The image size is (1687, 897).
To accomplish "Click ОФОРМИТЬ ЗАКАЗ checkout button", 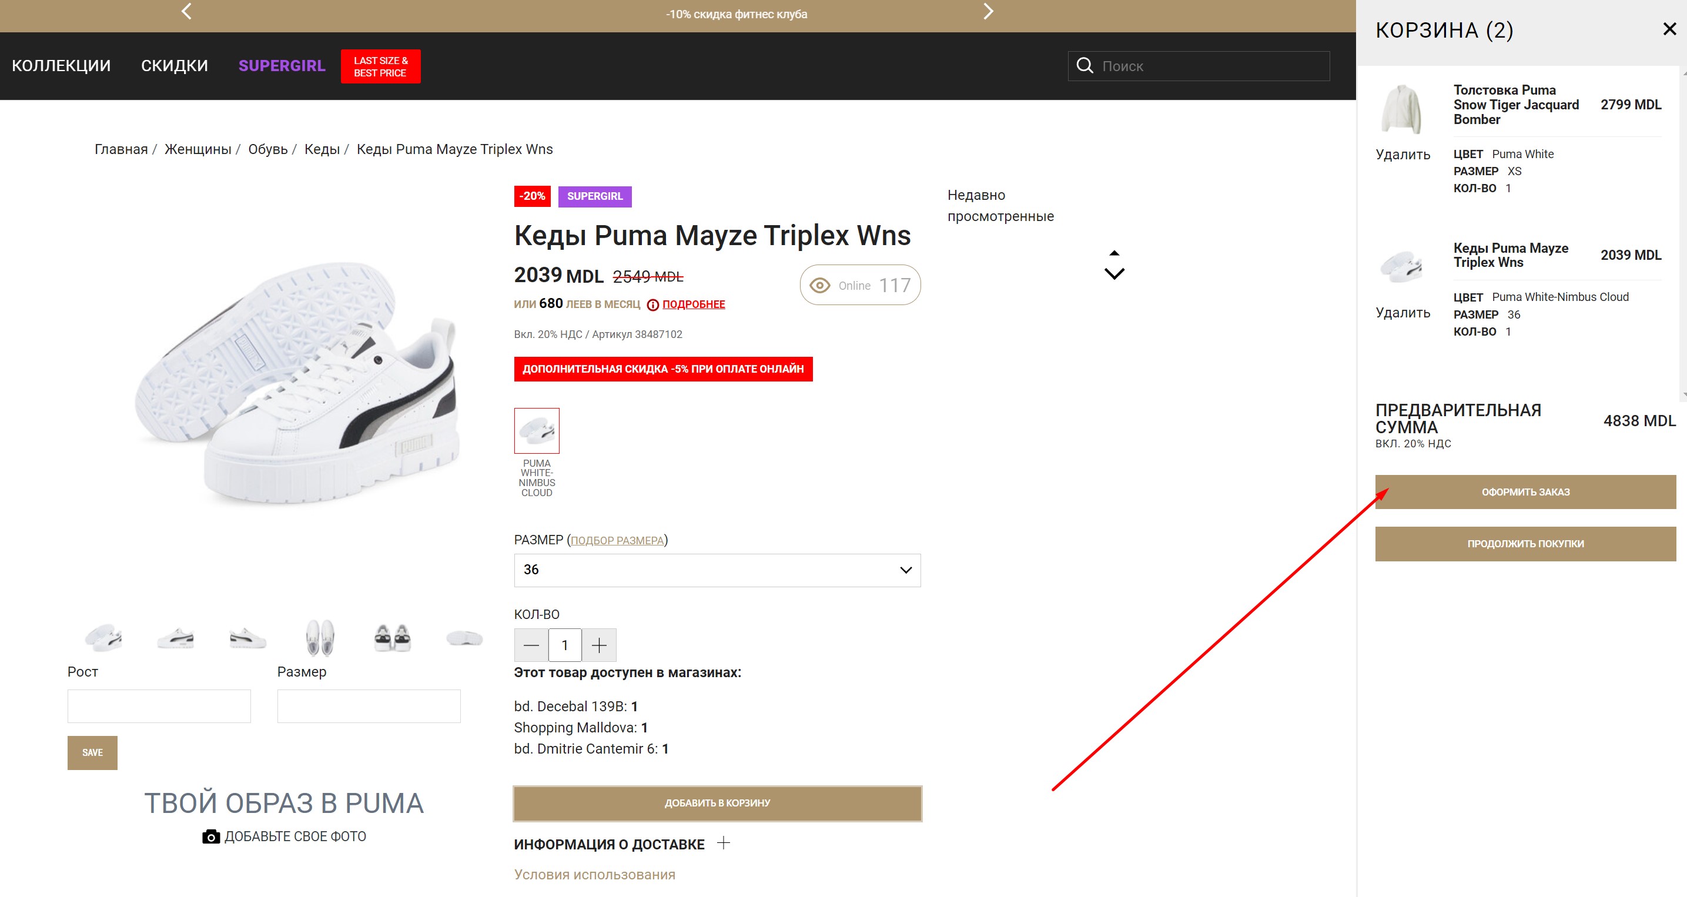I will [1525, 493].
